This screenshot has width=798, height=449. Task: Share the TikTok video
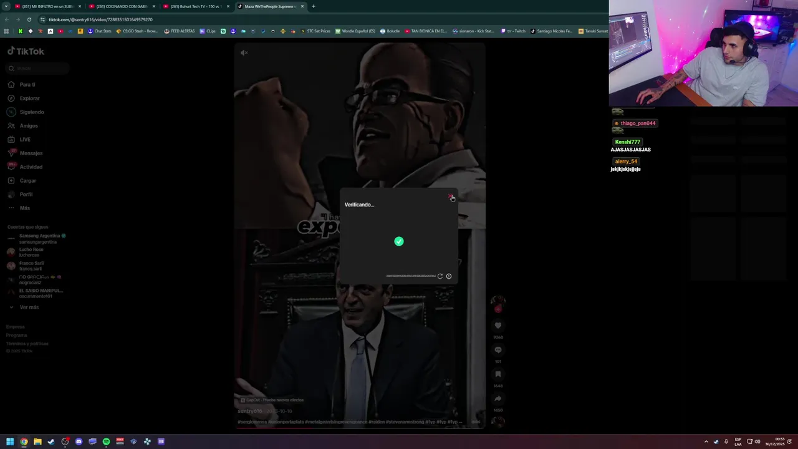(498, 398)
